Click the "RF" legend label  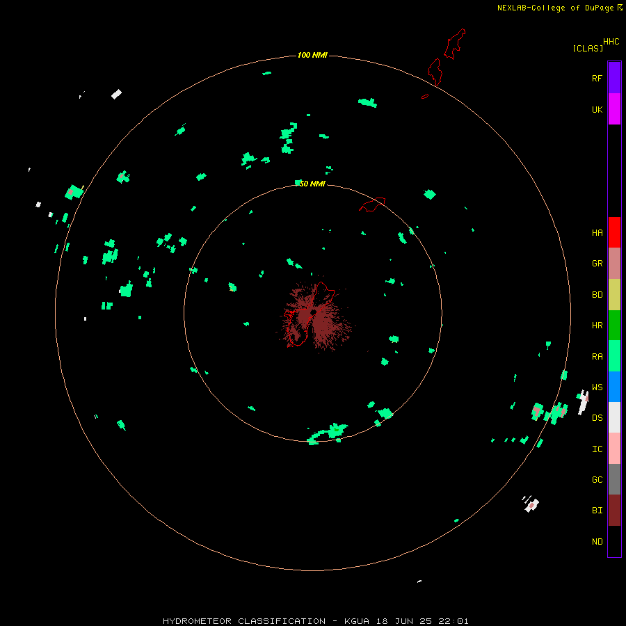pos(597,79)
